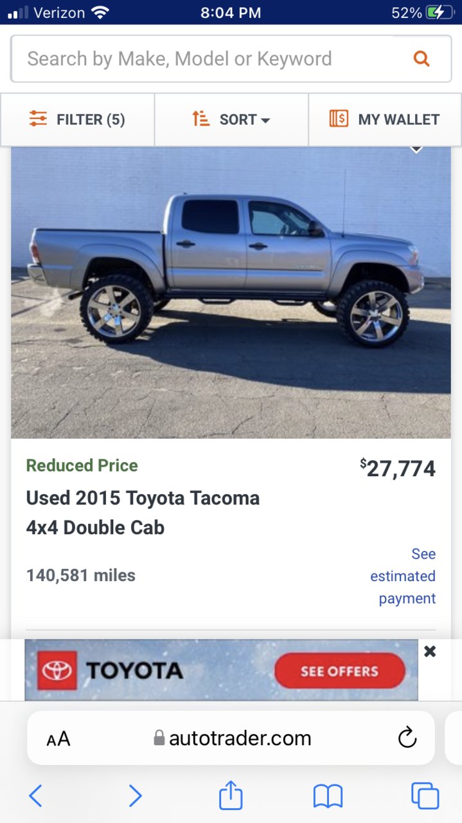Open Safari bookmarks book icon
Viewport: 462px width, 823px height.
328,797
